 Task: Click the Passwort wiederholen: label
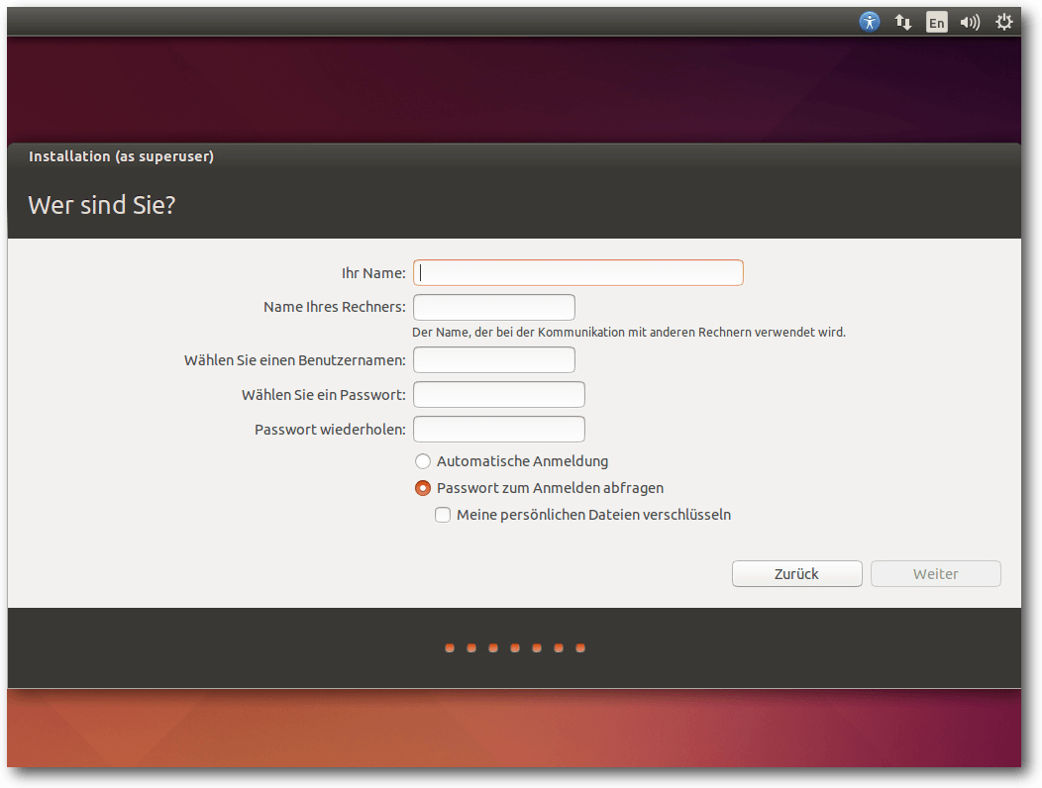(330, 430)
